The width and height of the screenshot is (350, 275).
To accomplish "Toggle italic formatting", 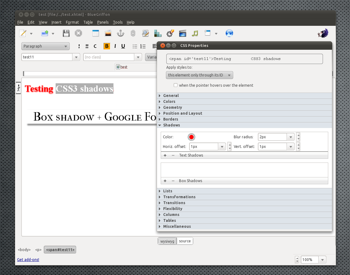I will [115, 46].
